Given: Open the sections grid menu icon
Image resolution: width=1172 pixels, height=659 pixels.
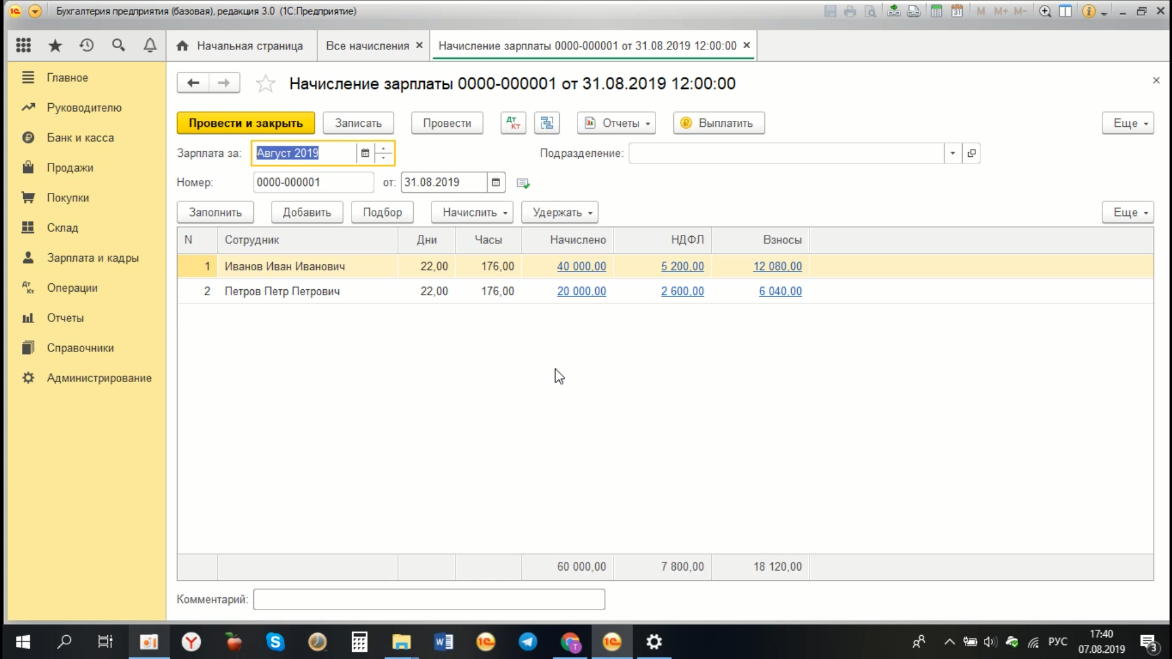Looking at the screenshot, I should (23, 45).
